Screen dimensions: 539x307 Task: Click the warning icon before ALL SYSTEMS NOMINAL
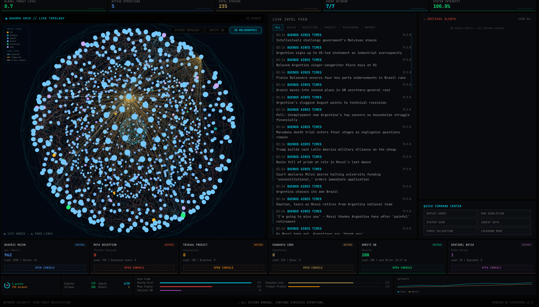click(x=239, y=303)
